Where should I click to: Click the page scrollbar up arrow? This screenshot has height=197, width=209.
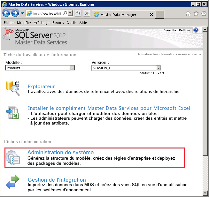[205, 29]
